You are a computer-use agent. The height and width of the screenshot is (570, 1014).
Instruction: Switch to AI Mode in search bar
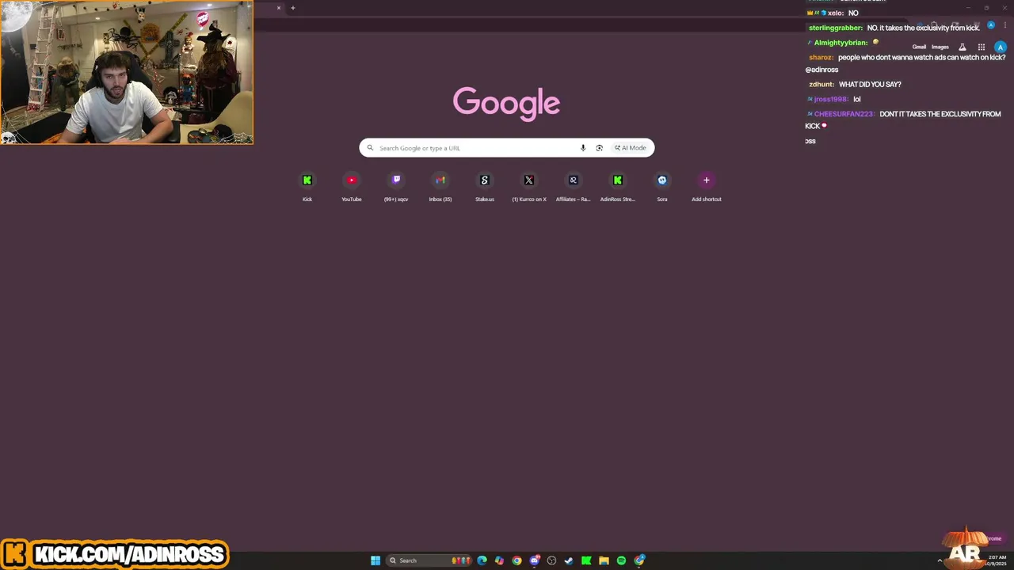tap(631, 148)
